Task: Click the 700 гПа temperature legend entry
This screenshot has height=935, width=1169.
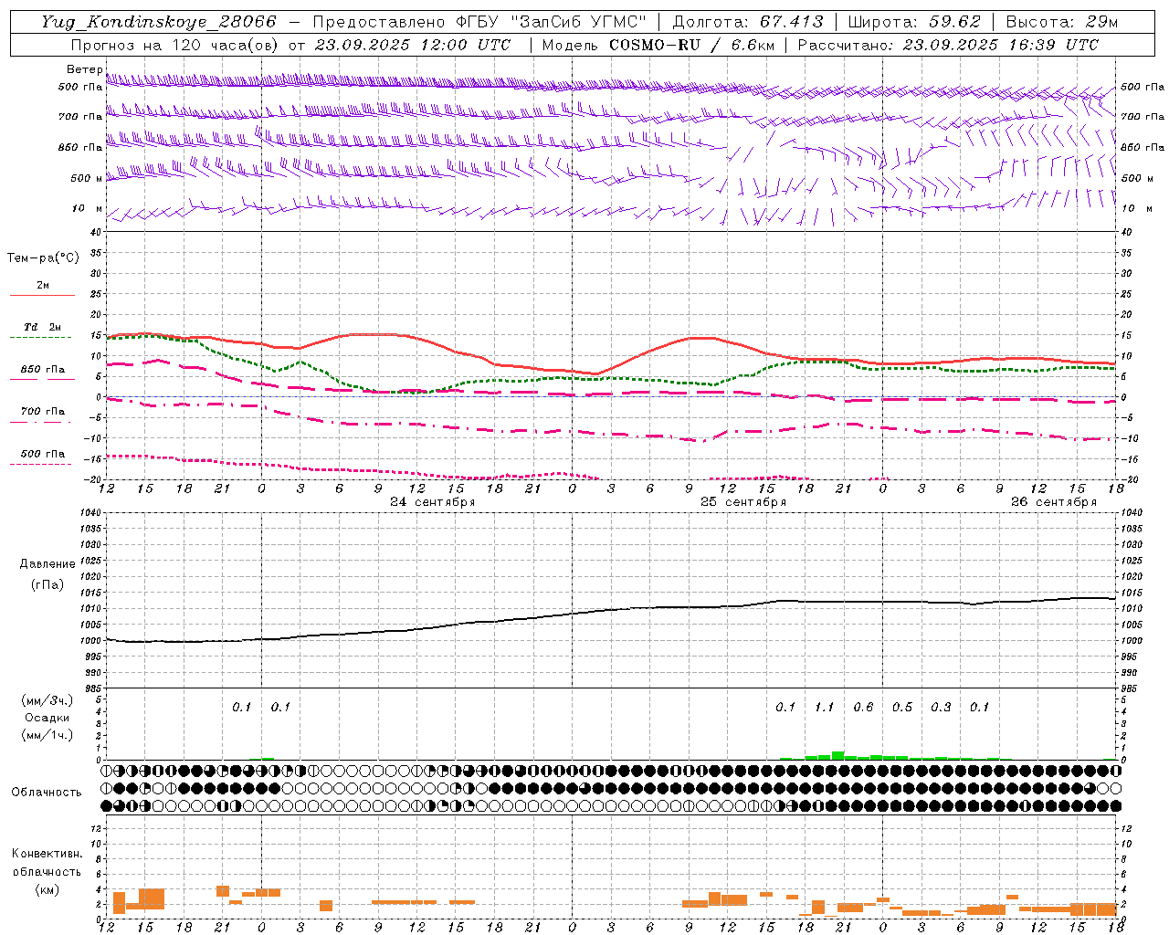Action: [43, 412]
